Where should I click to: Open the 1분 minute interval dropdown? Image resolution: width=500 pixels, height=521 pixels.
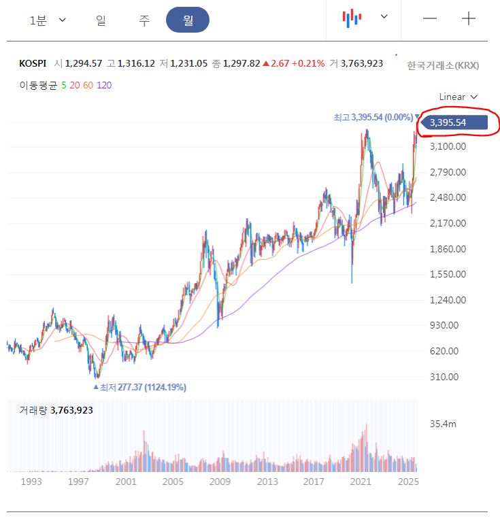(48, 20)
